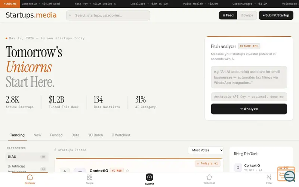Select the New tab
299x187 pixels.
(37, 135)
